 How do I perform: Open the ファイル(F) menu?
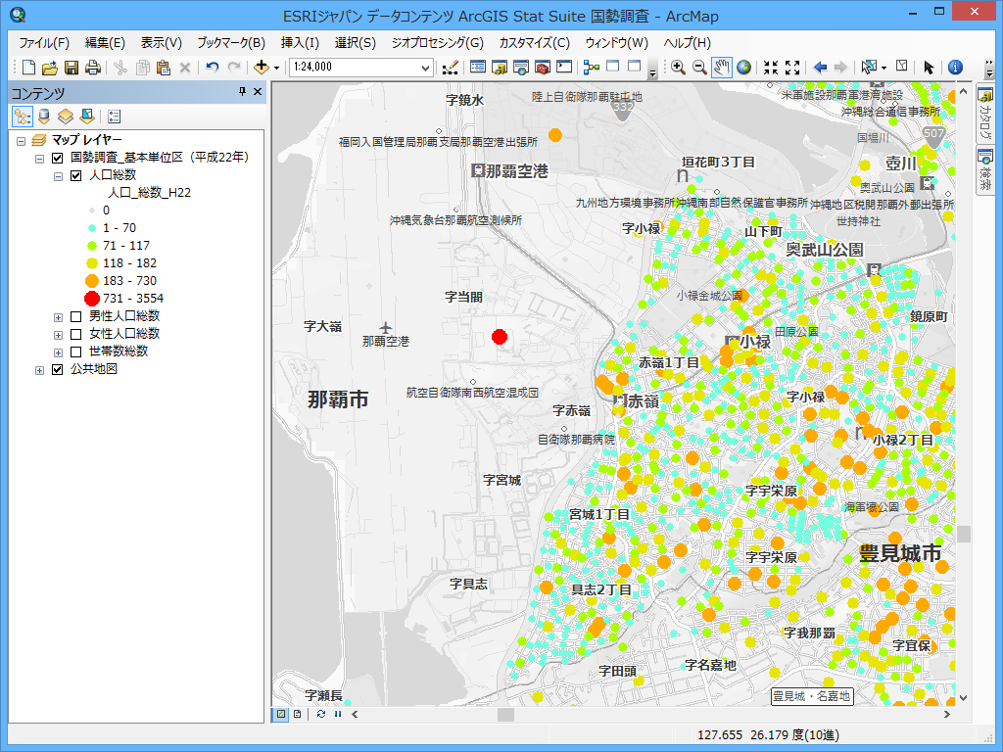coord(43,43)
